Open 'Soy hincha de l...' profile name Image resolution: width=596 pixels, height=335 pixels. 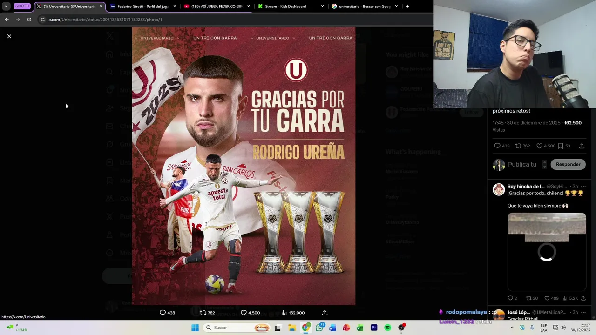[526, 187]
